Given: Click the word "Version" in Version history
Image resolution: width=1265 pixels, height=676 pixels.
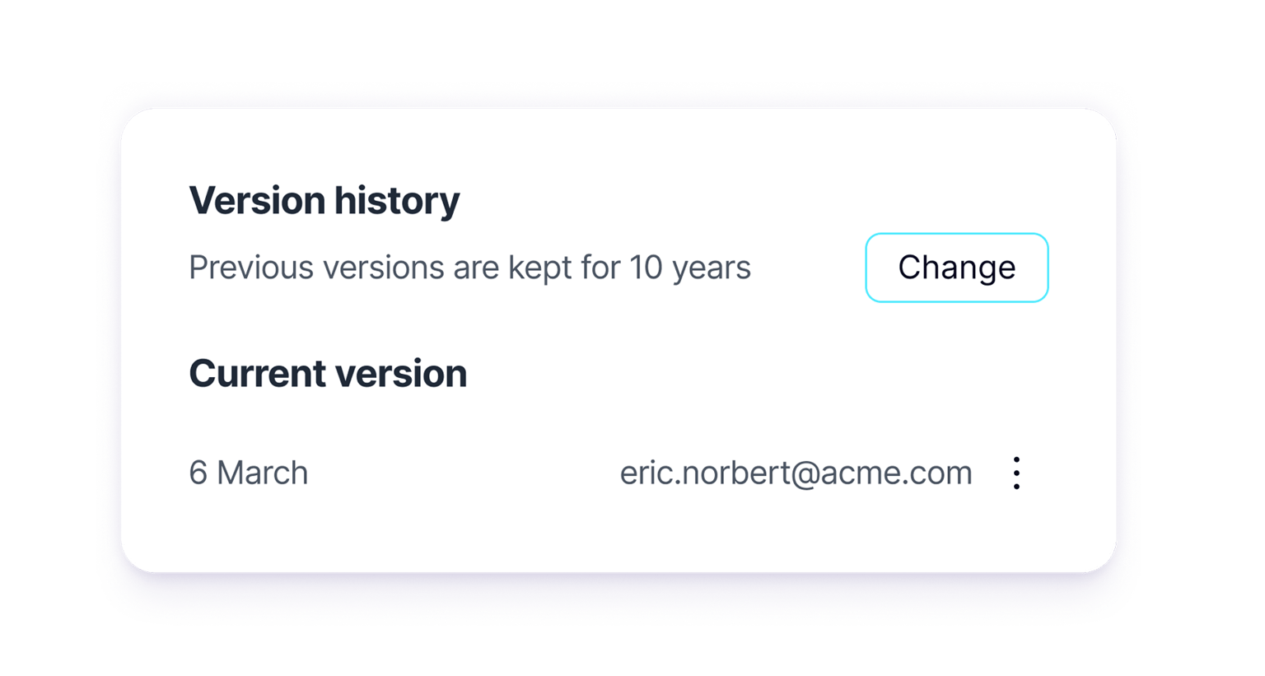Looking at the screenshot, I should click(257, 201).
